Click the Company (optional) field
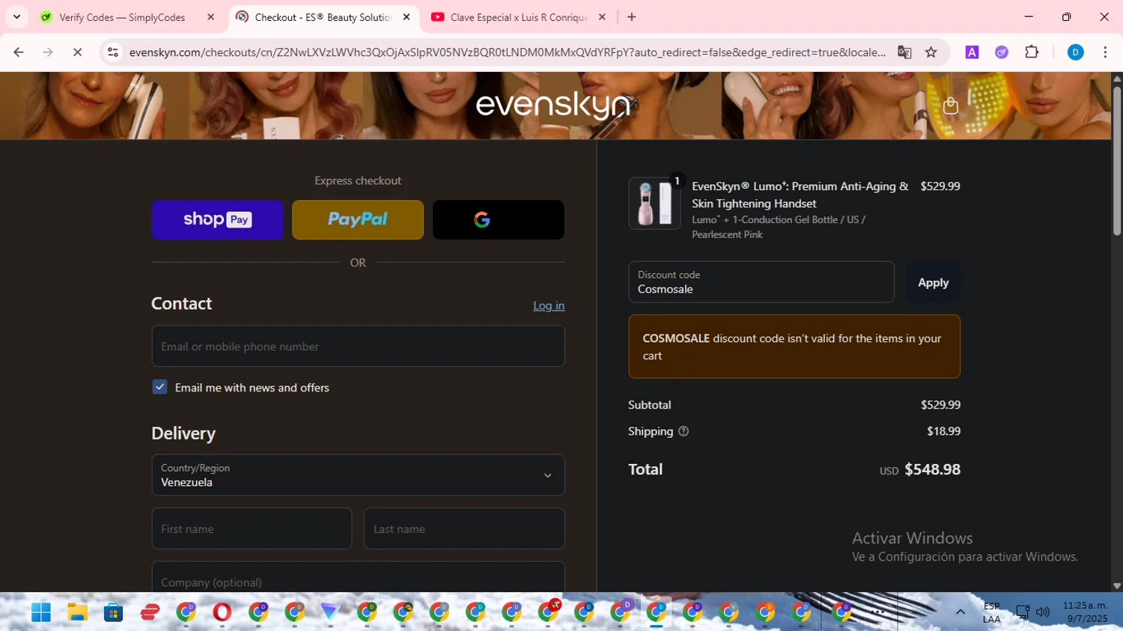The height and width of the screenshot is (631, 1123). click(358, 578)
